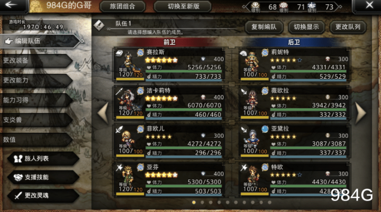Viewport: 381px width, 212px height.
Task: Select the first page indicator dot
Action: (194, 202)
